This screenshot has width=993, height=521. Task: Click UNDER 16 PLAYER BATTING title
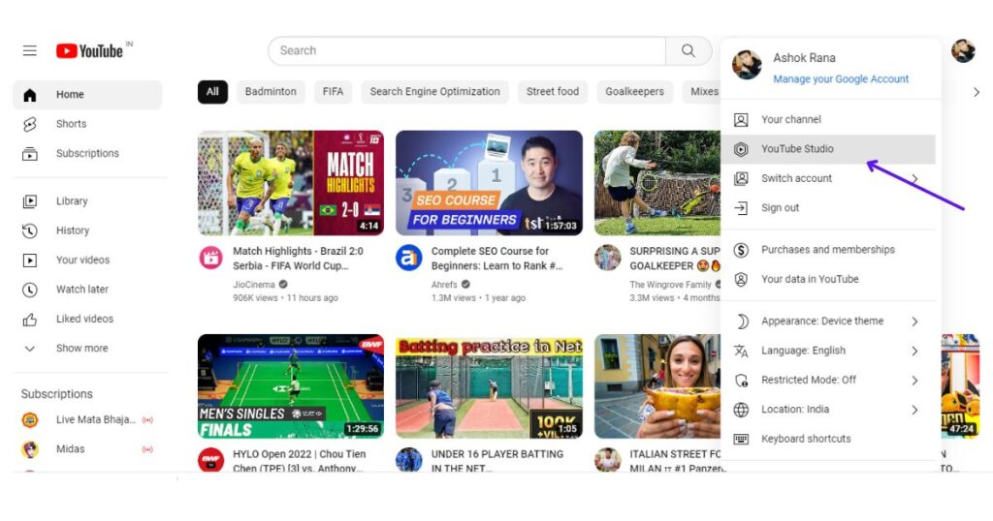[497, 461]
